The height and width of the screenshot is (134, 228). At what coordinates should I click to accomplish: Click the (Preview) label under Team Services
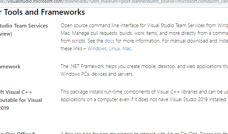6,34
